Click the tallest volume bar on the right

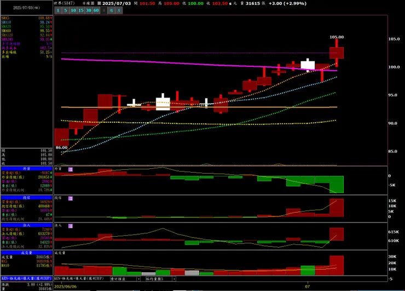click(x=337, y=265)
